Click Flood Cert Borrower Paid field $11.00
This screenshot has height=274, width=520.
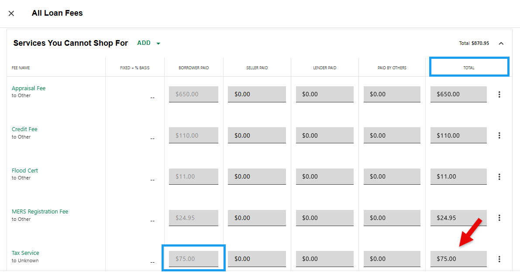pos(193,177)
